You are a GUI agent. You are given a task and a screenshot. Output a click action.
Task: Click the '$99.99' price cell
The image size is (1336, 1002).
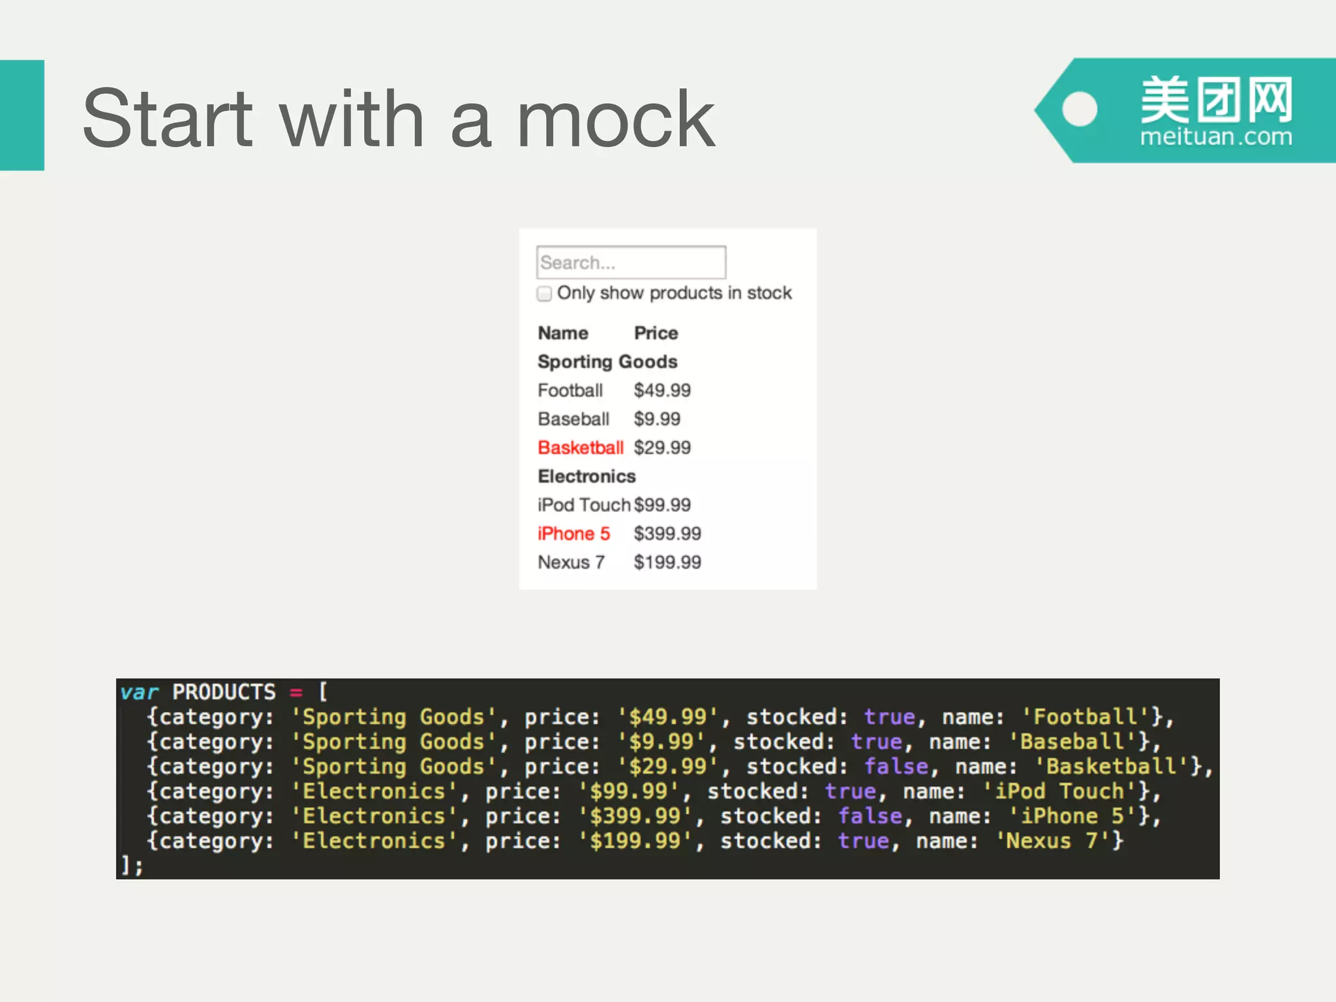pyautogui.click(x=662, y=505)
